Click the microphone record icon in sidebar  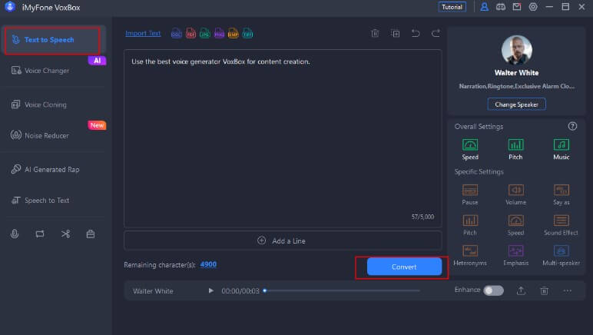pyautogui.click(x=15, y=234)
